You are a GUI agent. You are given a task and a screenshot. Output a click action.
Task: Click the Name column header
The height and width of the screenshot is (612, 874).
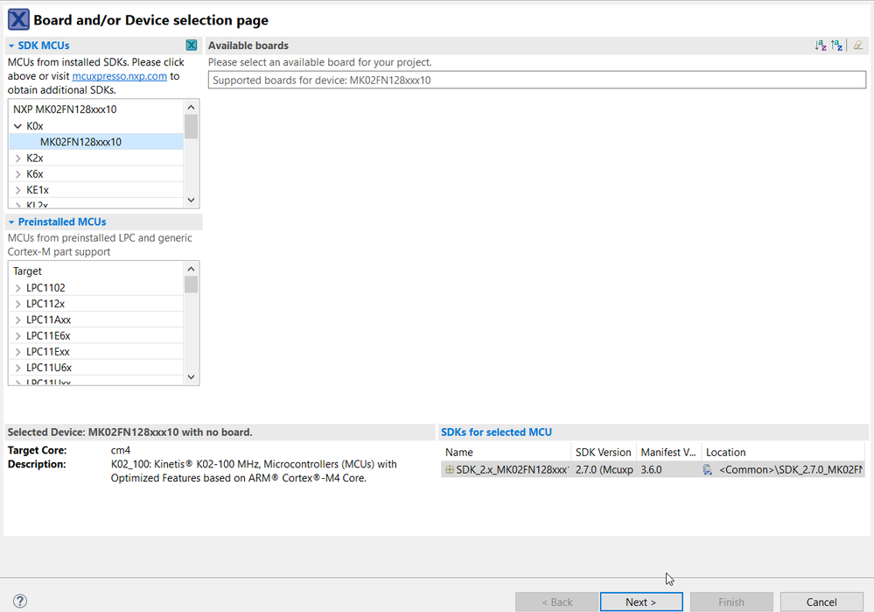tap(507, 453)
